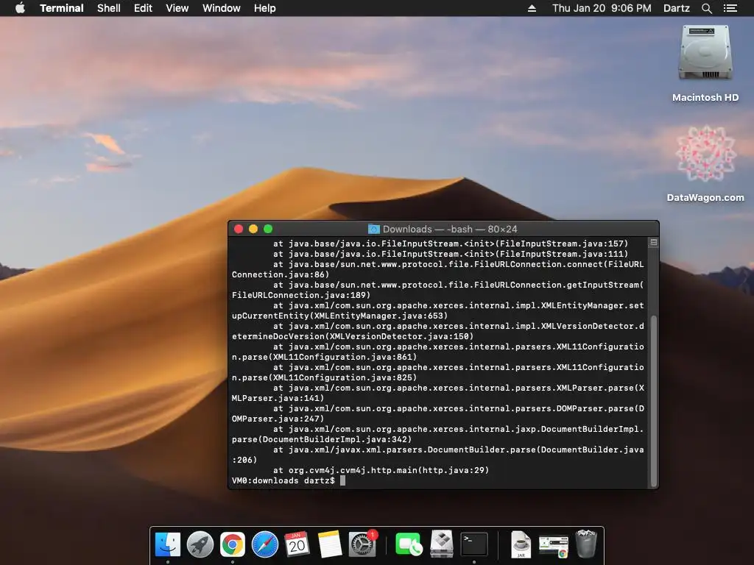
Task: Click the Downloads folder proxy icon in title
Action: click(x=373, y=230)
